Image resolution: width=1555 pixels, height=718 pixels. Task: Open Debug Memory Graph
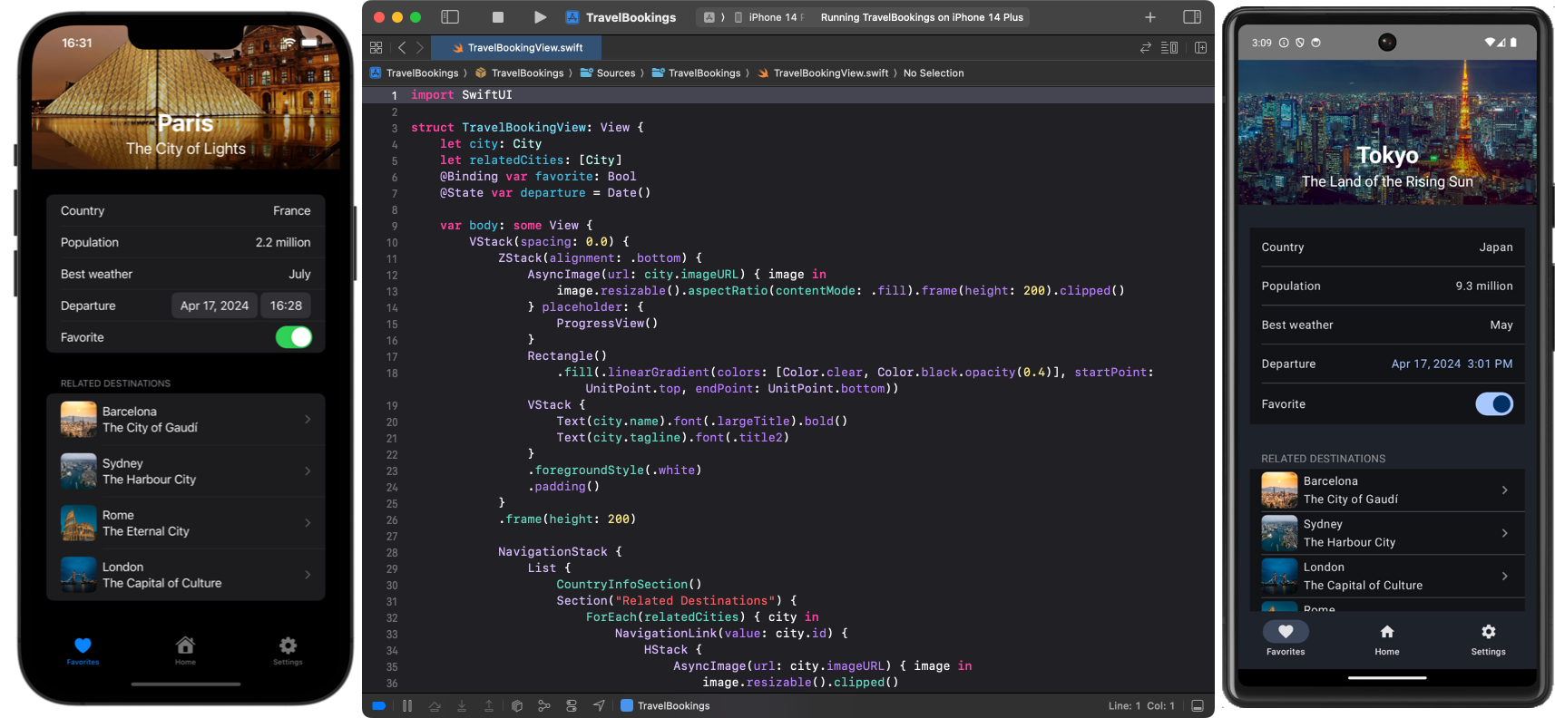[544, 705]
